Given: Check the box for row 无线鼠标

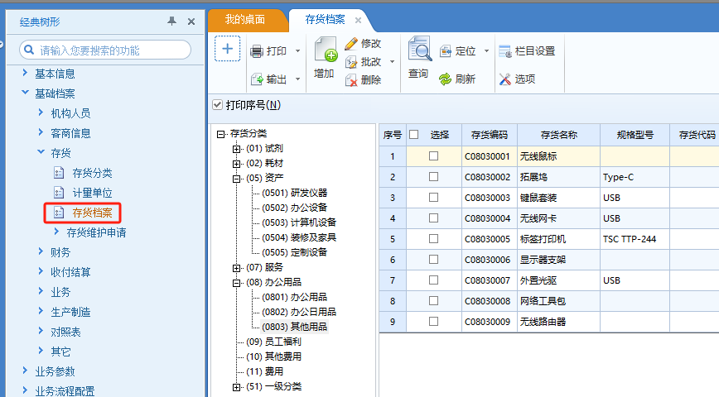Looking at the screenshot, I should (x=433, y=155).
